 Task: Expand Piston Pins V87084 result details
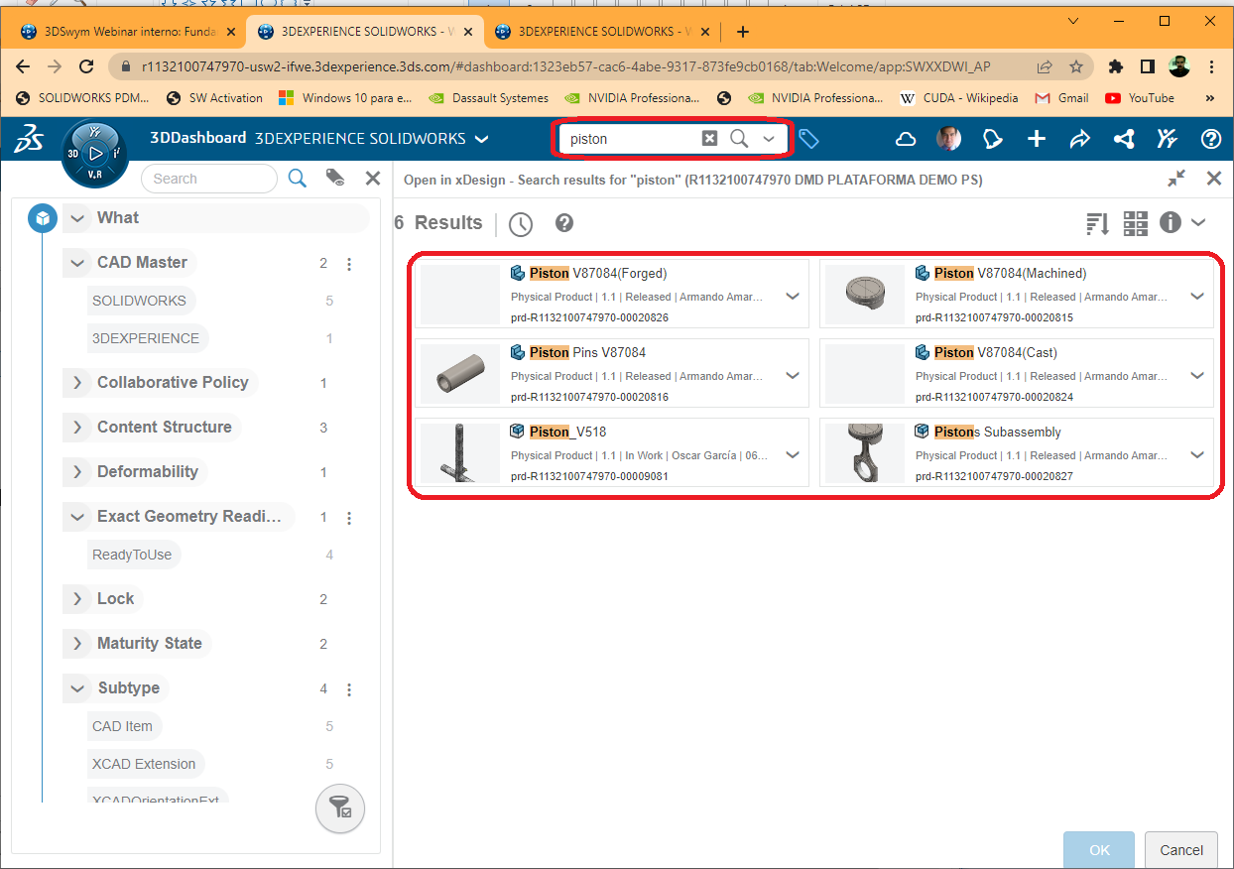[x=793, y=375]
